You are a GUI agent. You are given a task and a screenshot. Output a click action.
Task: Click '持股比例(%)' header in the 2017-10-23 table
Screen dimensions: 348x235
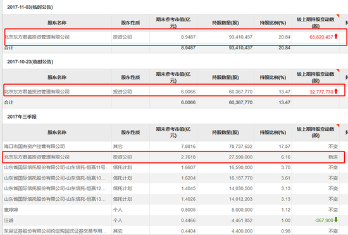(273, 77)
